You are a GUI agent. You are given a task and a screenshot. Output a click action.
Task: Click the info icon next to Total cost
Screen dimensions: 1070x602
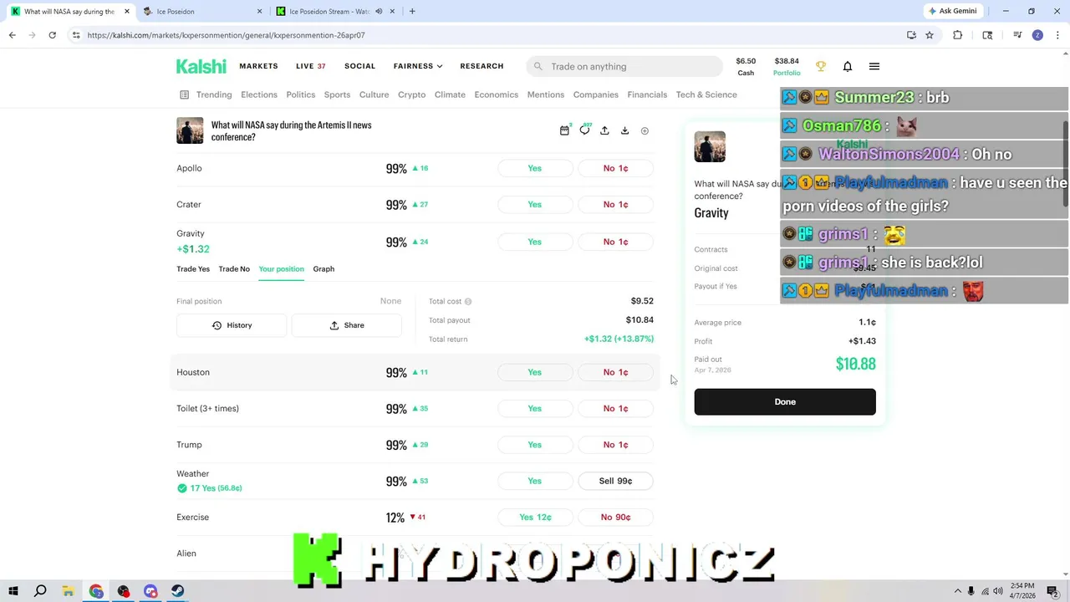pos(468,301)
